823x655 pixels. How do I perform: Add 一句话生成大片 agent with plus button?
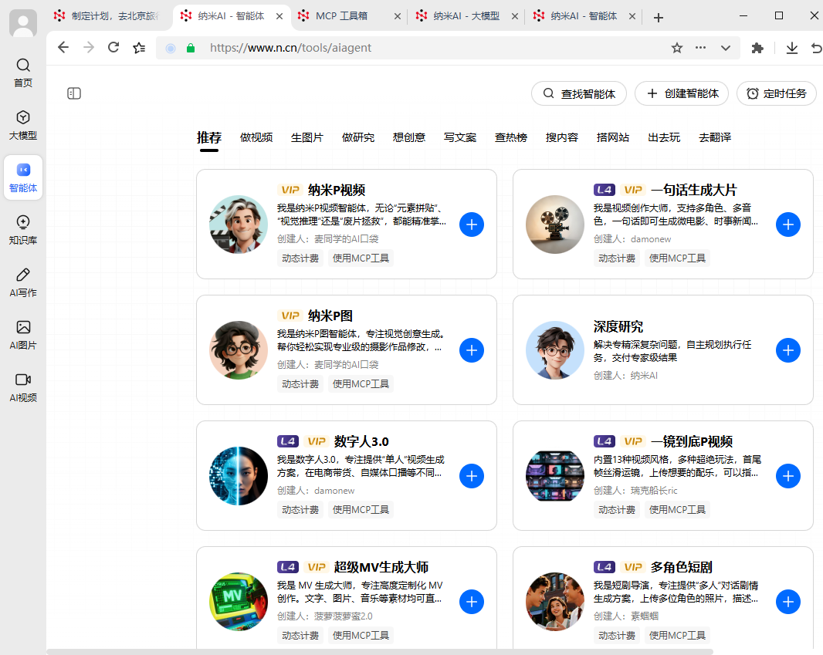click(x=787, y=225)
